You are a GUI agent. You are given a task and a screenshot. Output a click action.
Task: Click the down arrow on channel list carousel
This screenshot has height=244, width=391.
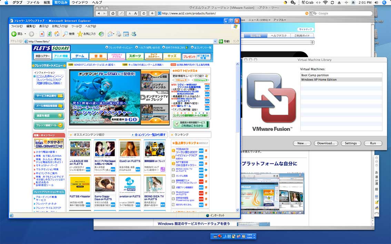[156, 120]
